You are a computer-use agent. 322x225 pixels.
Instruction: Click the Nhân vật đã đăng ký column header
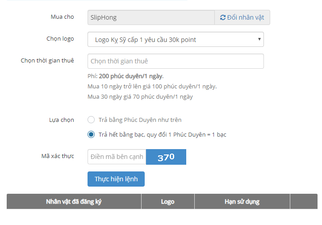(x=74, y=202)
